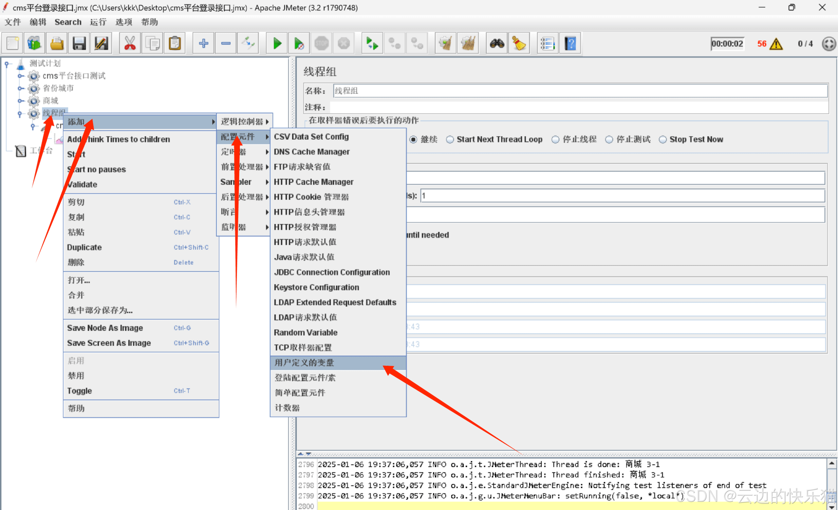
Task: Click the blue plus Expand All icon
Action: tap(203, 44)
